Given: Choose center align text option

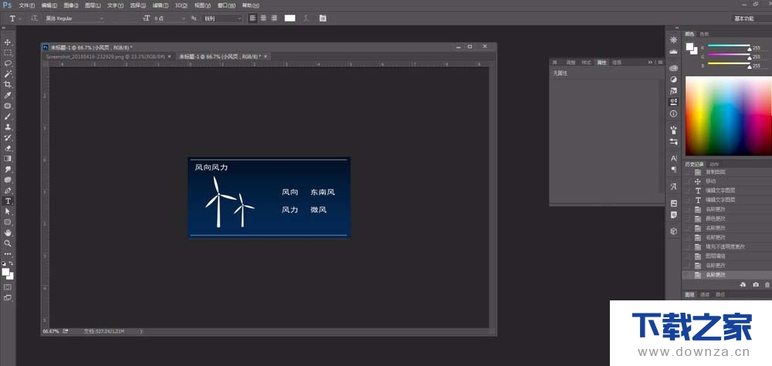Looking at the screenshot, I should coord(263,19).
